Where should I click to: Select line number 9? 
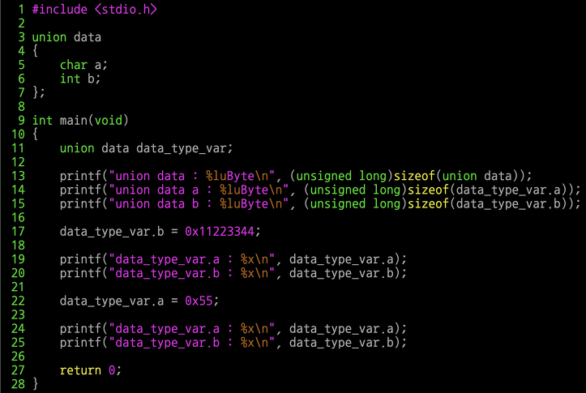[21, 120]
